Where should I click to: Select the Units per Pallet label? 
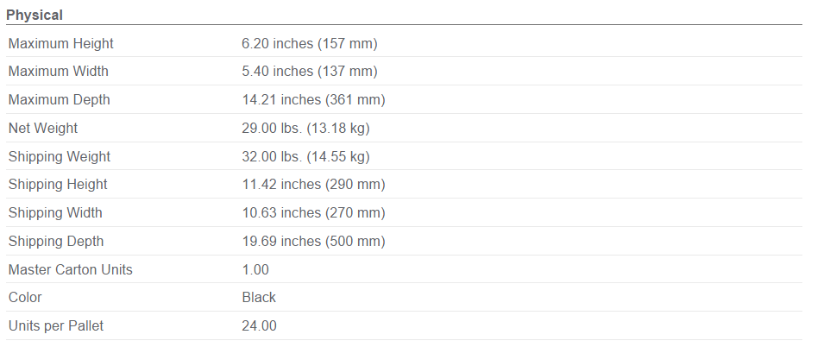tap(56, 325)
